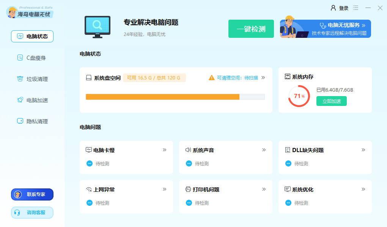
Task: Click the 立即加速 memory button
Action: pos(332,101)
